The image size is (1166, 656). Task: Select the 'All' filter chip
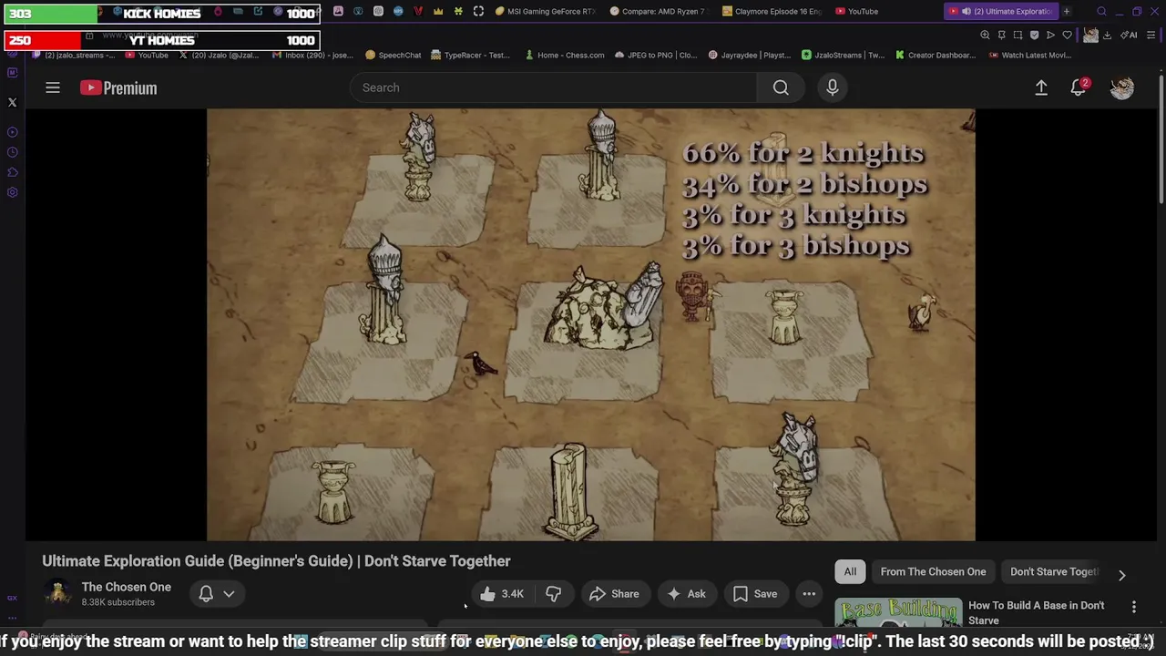850,571
